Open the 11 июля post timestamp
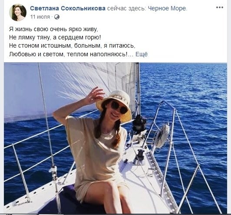 (x=40, y=17)
